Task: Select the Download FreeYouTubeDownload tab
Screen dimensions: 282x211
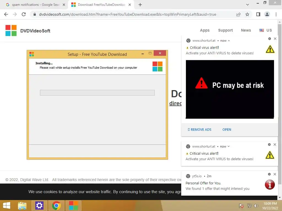Action: (101, 5)
